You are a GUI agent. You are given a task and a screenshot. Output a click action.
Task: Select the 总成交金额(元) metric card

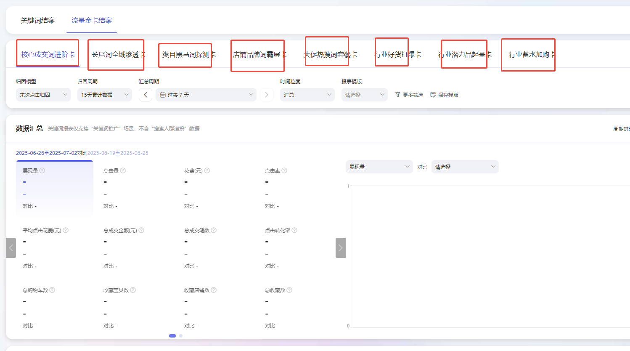(x=135, y=248)
